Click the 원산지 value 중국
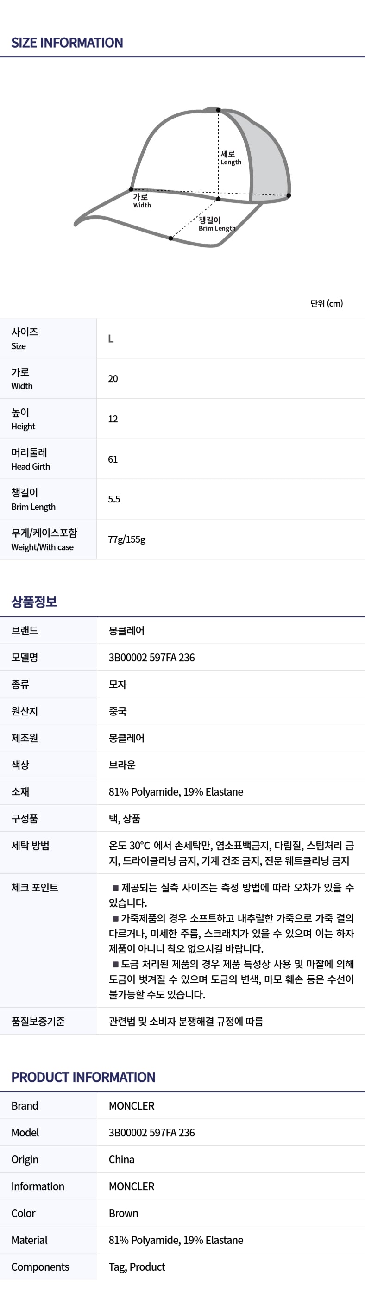 [x=118, y=711]
